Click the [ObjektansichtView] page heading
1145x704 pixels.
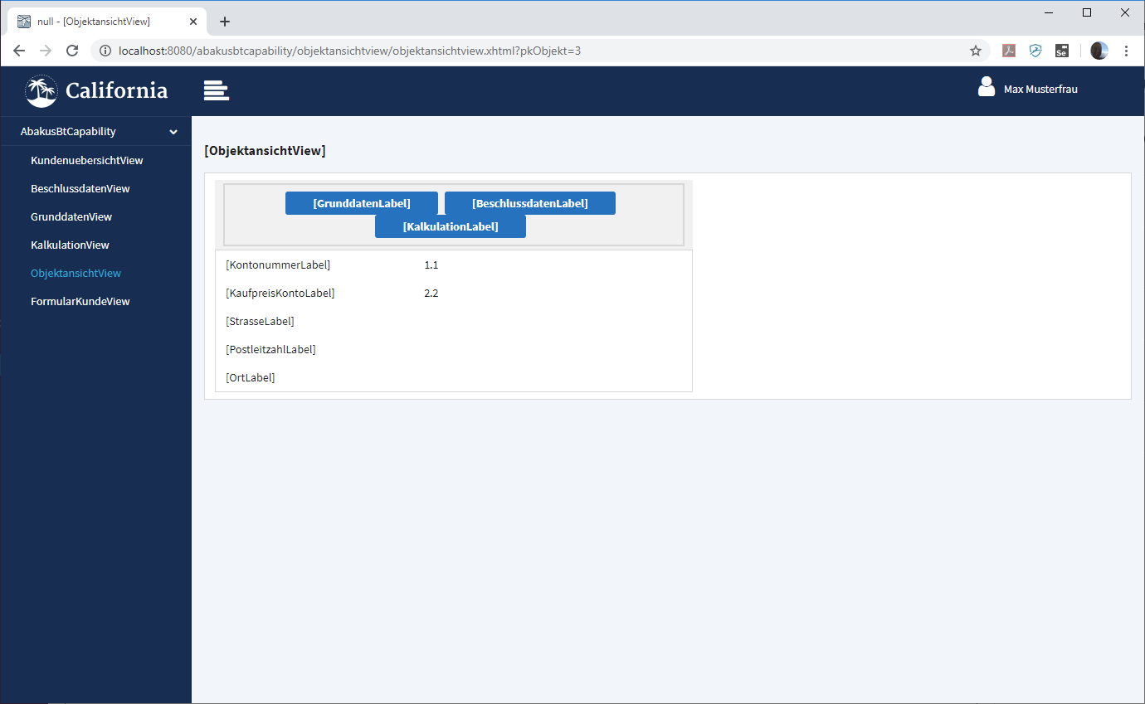pos(265,151)
